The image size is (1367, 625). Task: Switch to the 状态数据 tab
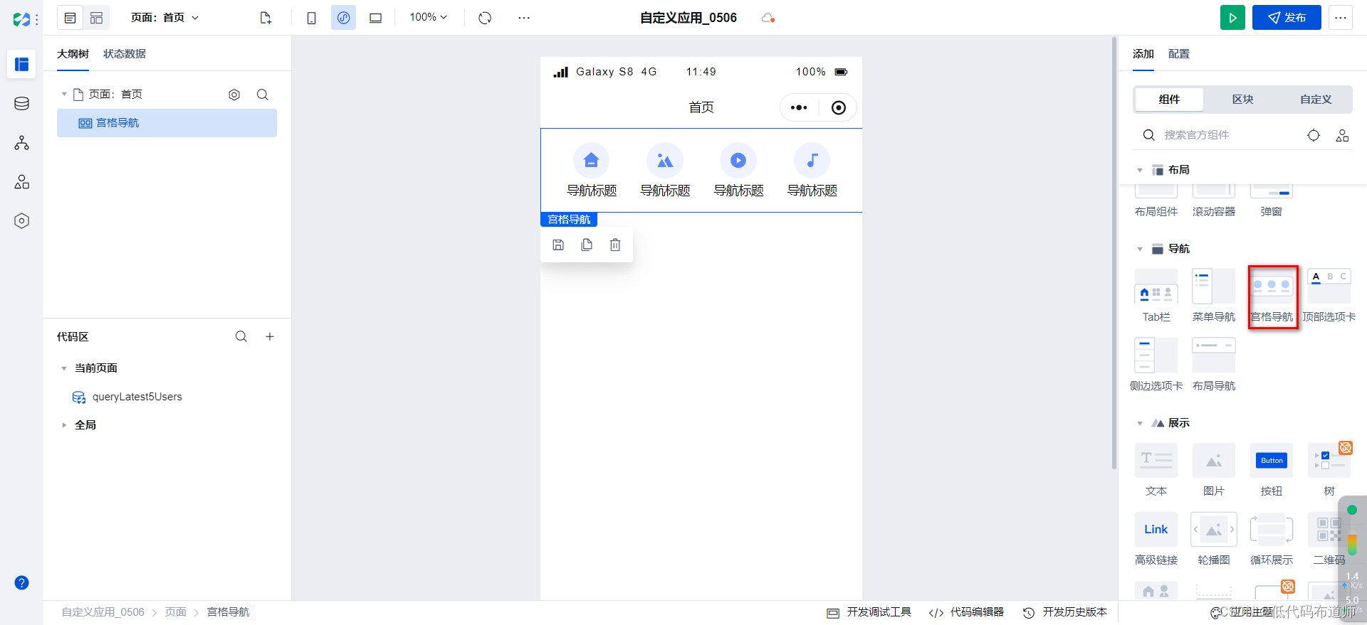coord(125,54)
